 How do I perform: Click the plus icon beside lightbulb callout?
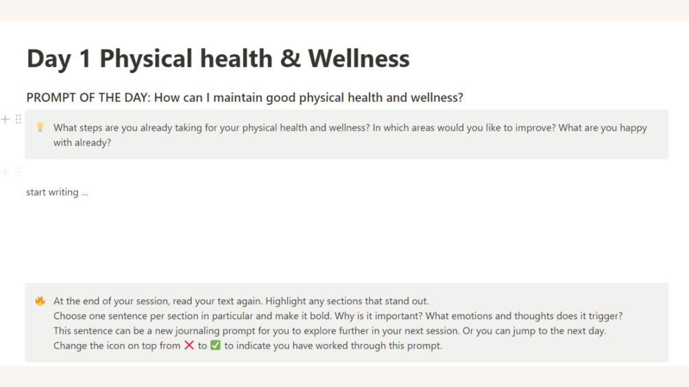click(x=5, y=119)
